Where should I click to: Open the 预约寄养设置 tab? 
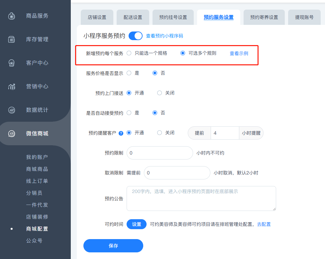click(264, 17)
